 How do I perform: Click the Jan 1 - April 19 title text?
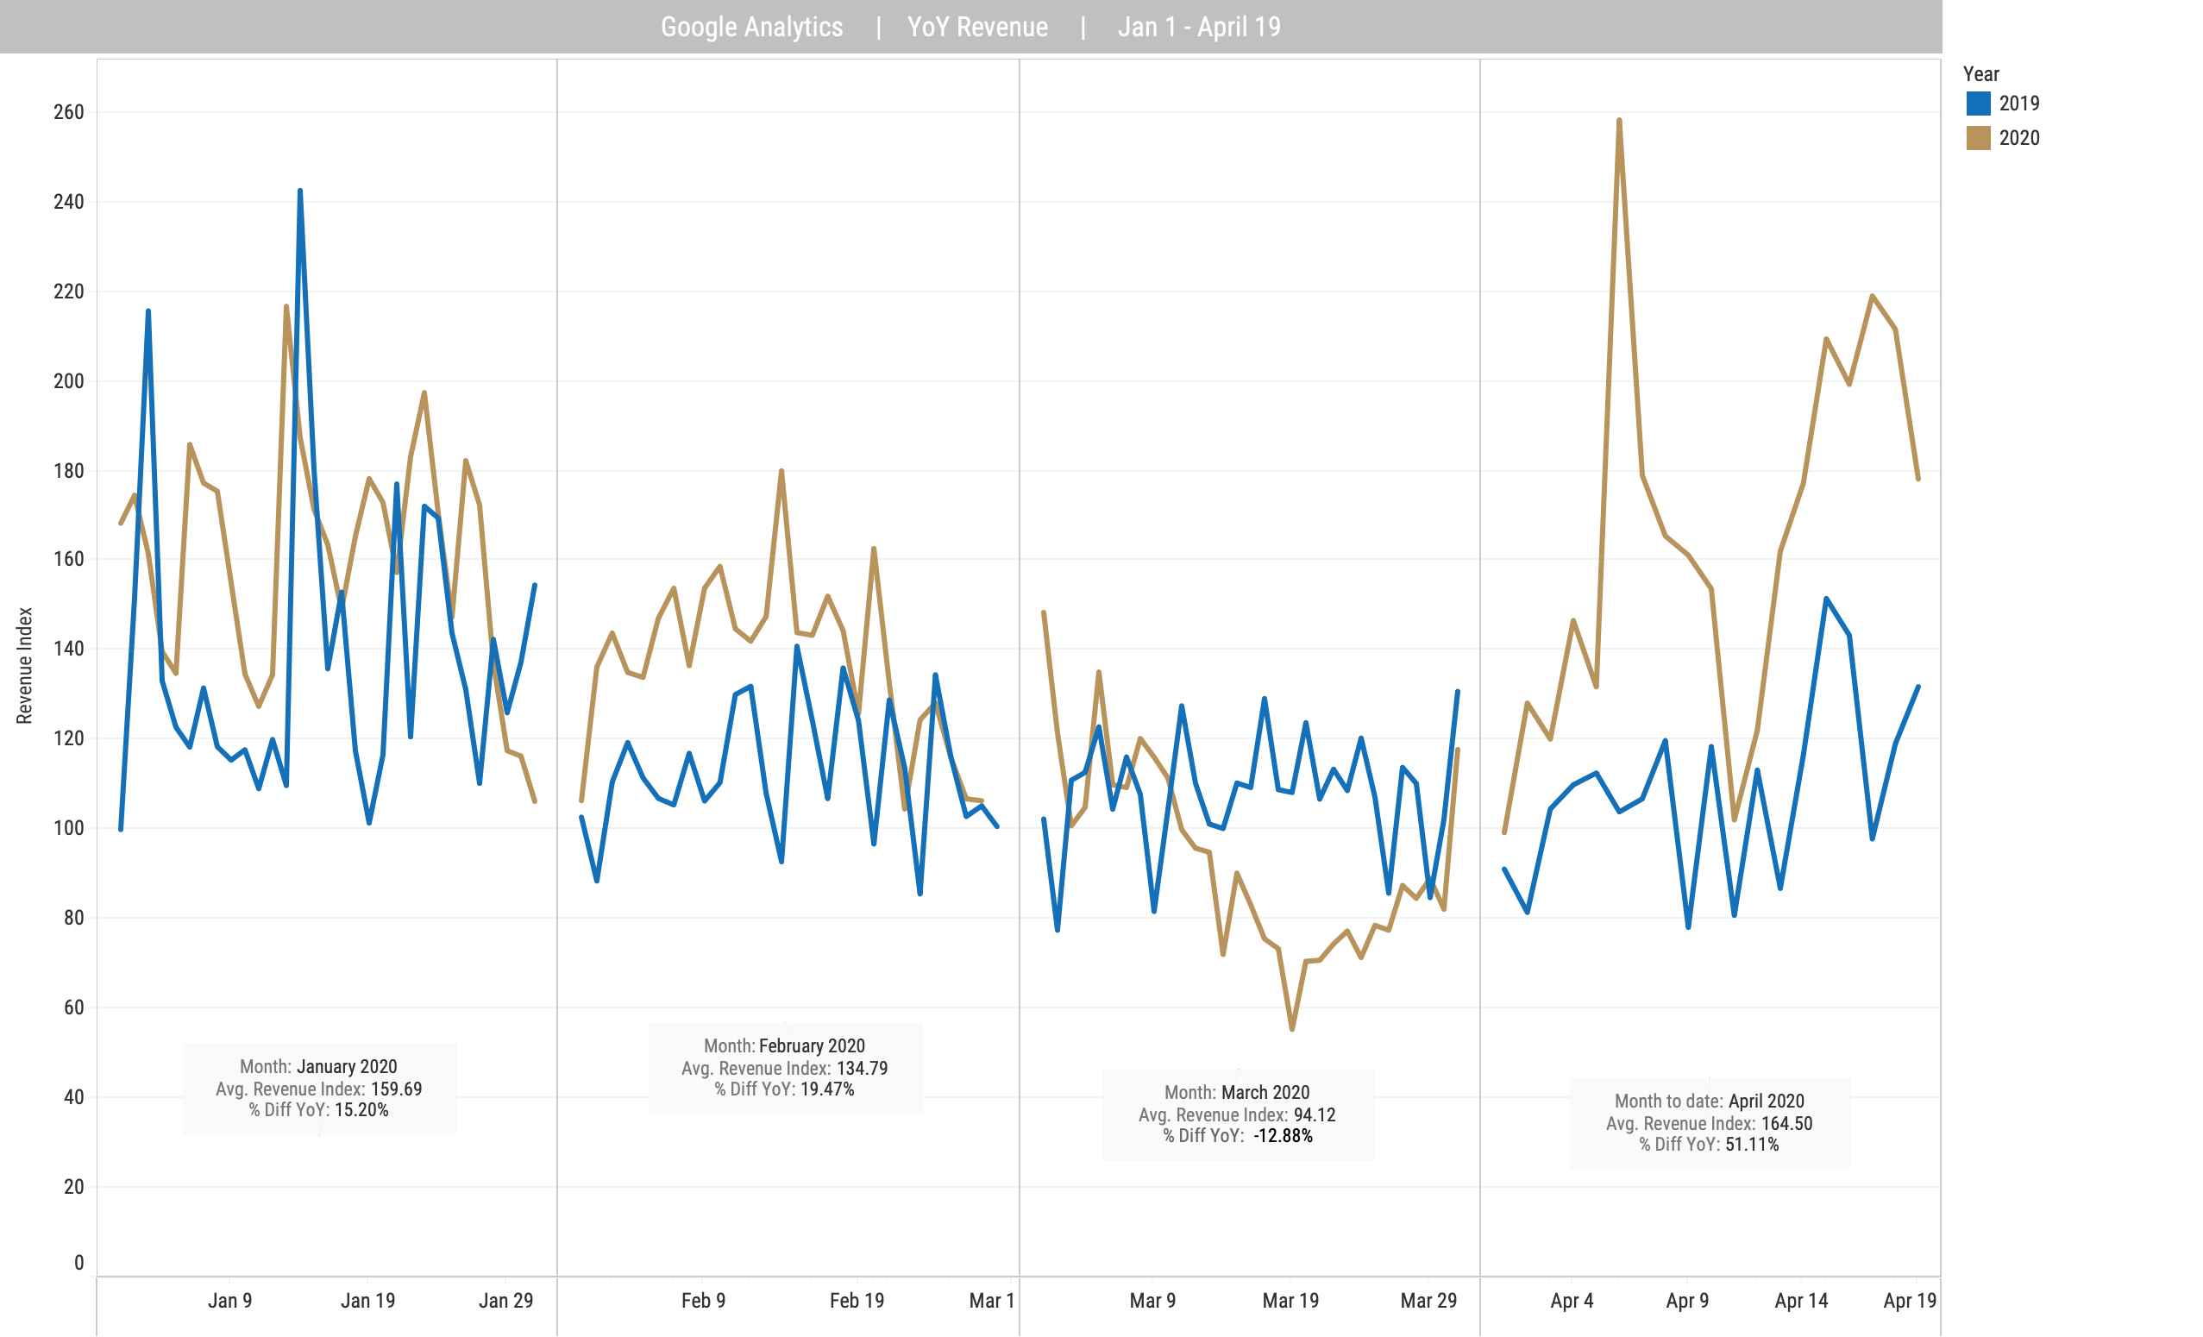click(x=1199, y=27)
